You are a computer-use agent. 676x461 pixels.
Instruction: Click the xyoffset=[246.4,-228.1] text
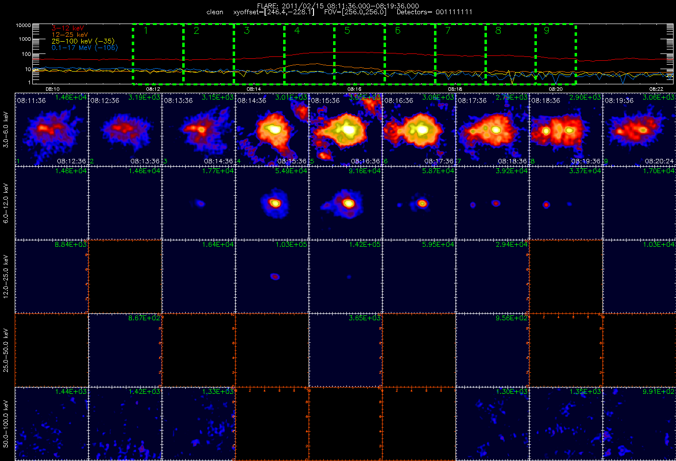pyautogui.click(x=274, y=12)
